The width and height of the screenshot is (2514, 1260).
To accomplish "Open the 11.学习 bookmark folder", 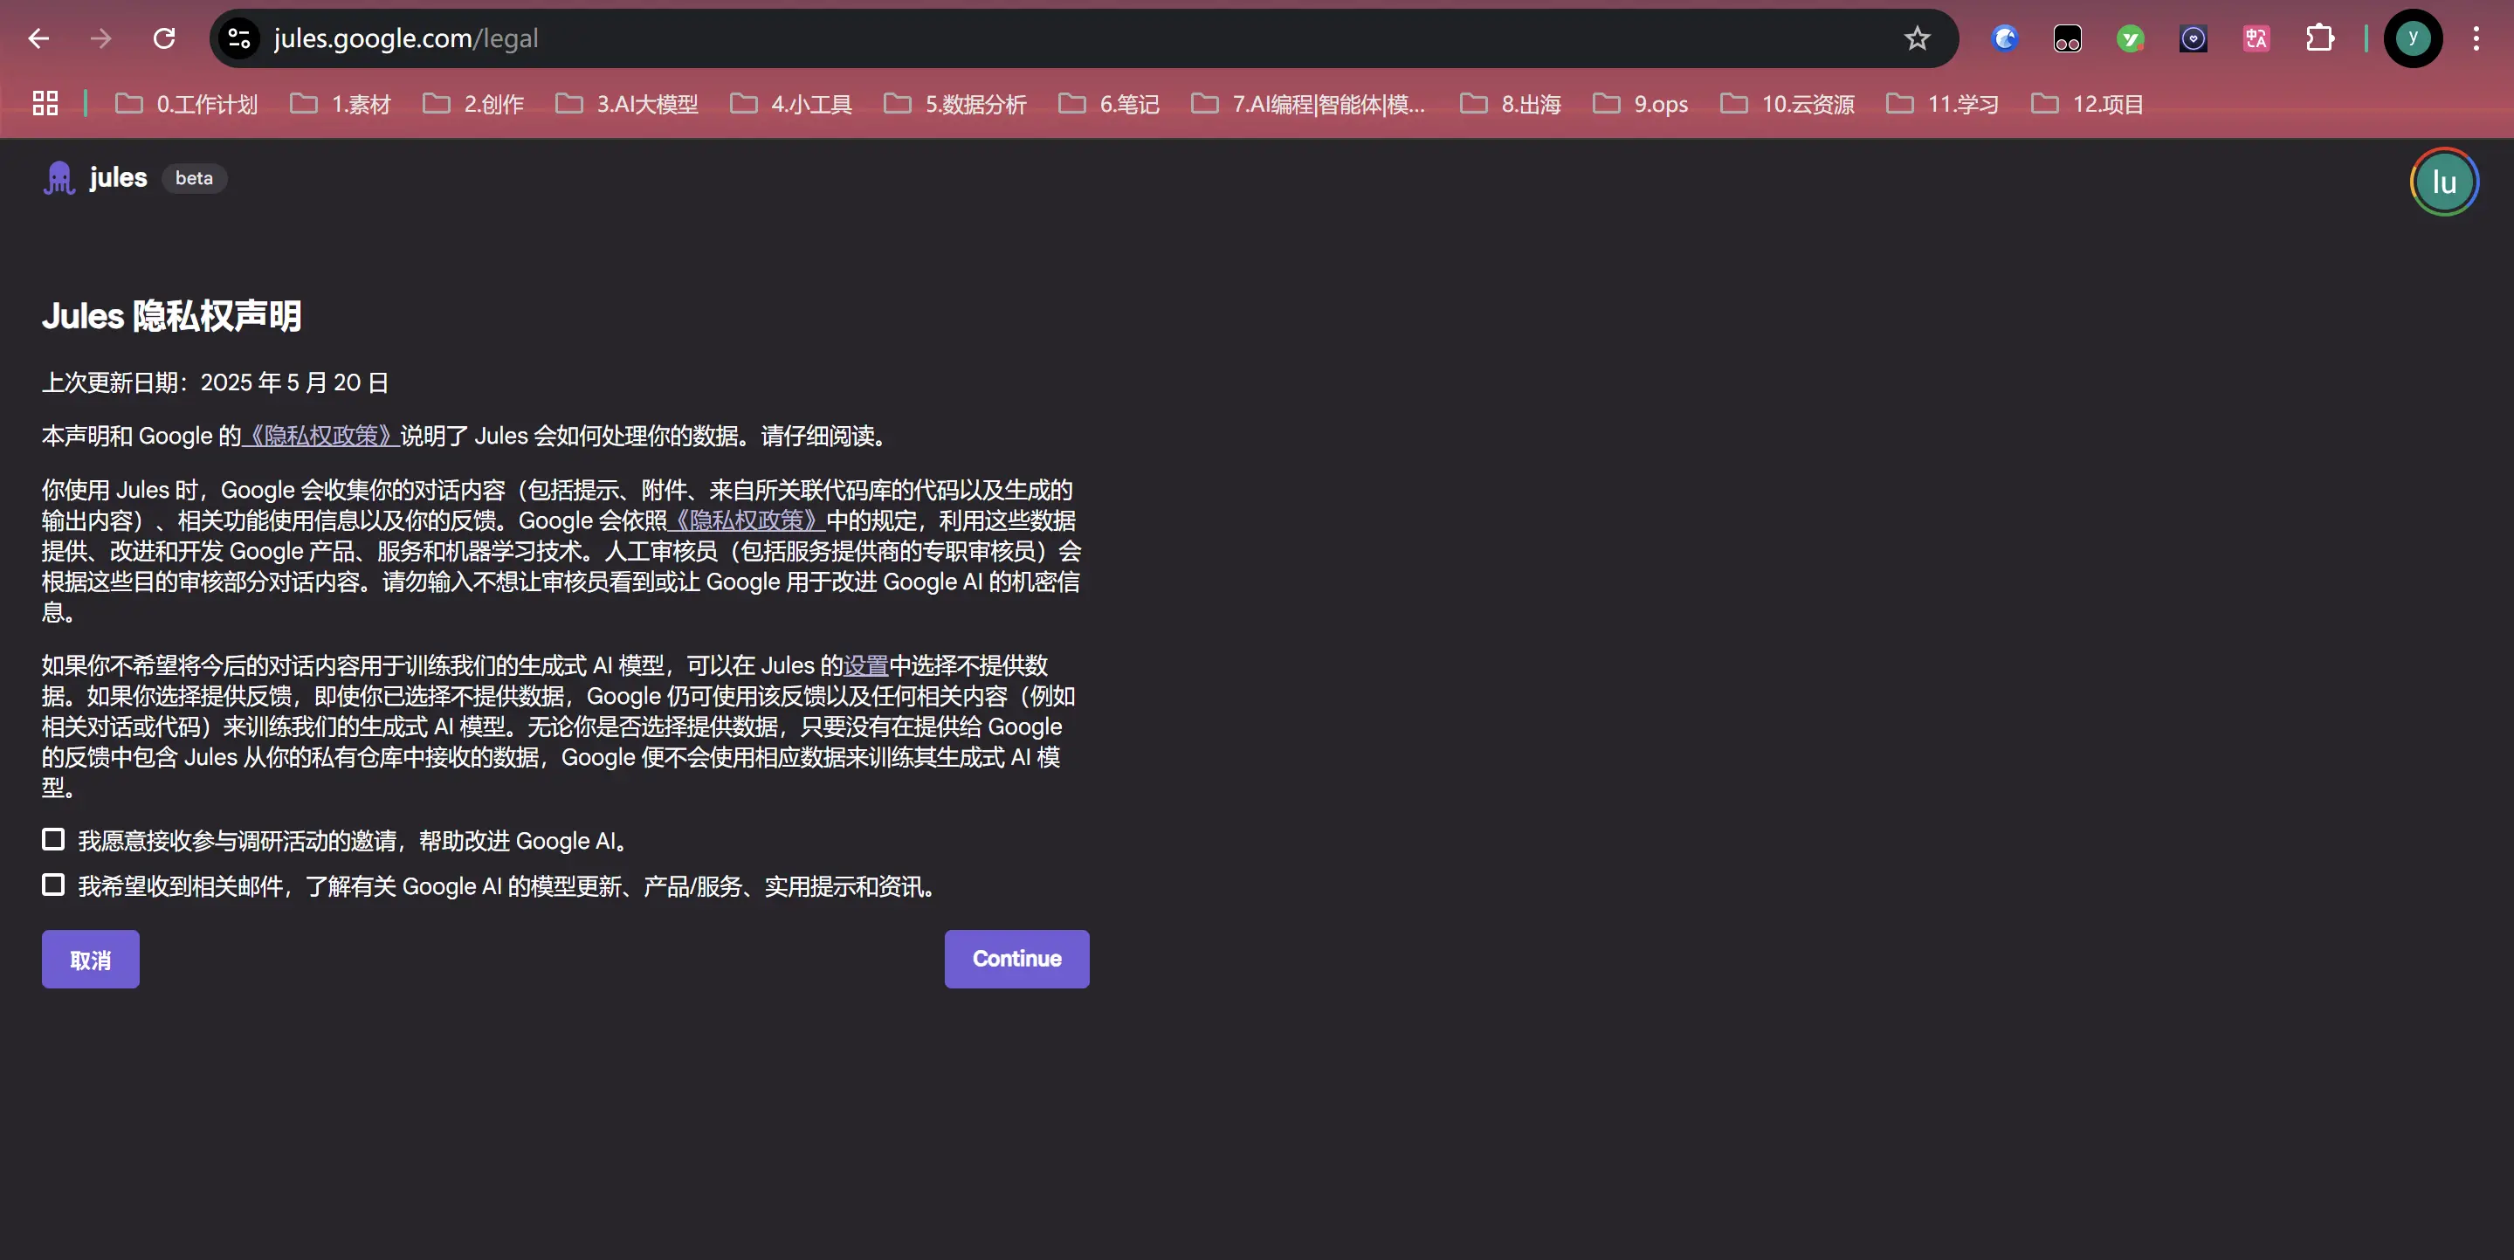I will [x=1943, y=103].
